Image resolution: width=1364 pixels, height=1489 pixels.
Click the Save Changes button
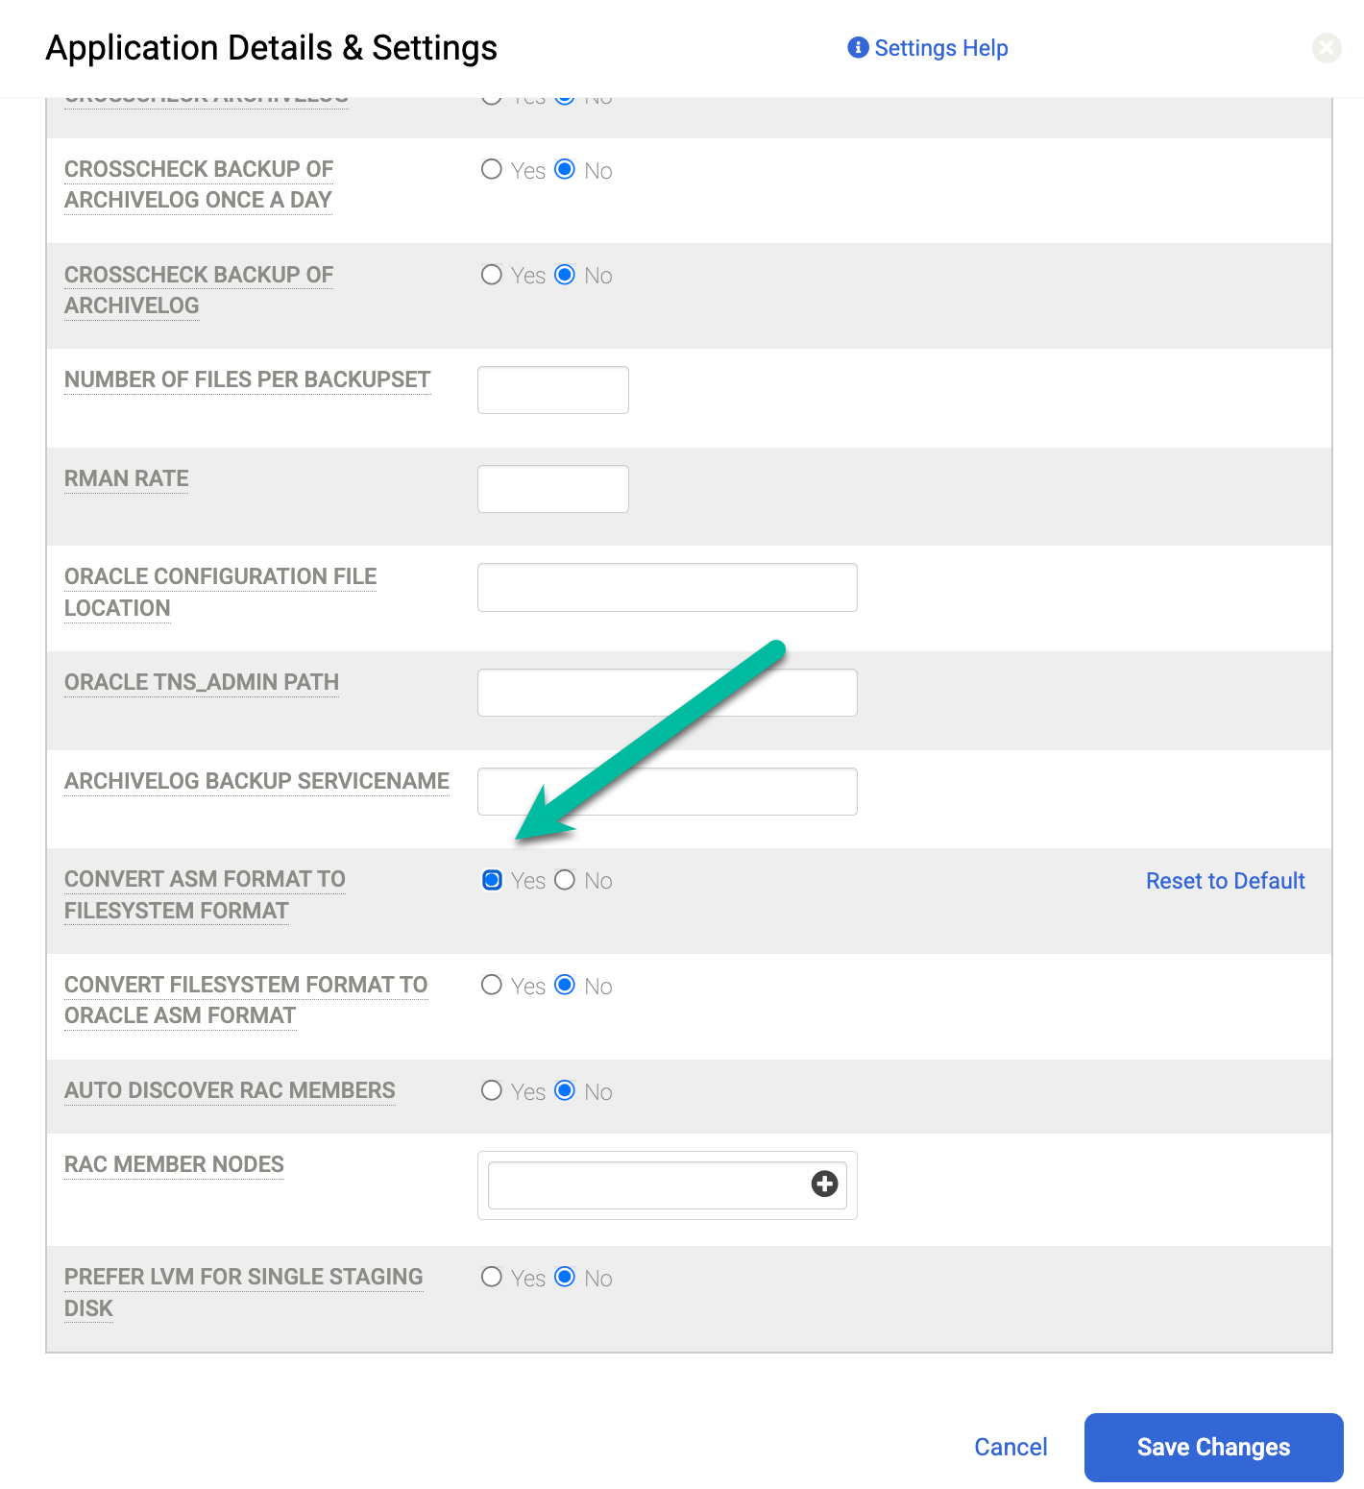click(1213, 1447)
